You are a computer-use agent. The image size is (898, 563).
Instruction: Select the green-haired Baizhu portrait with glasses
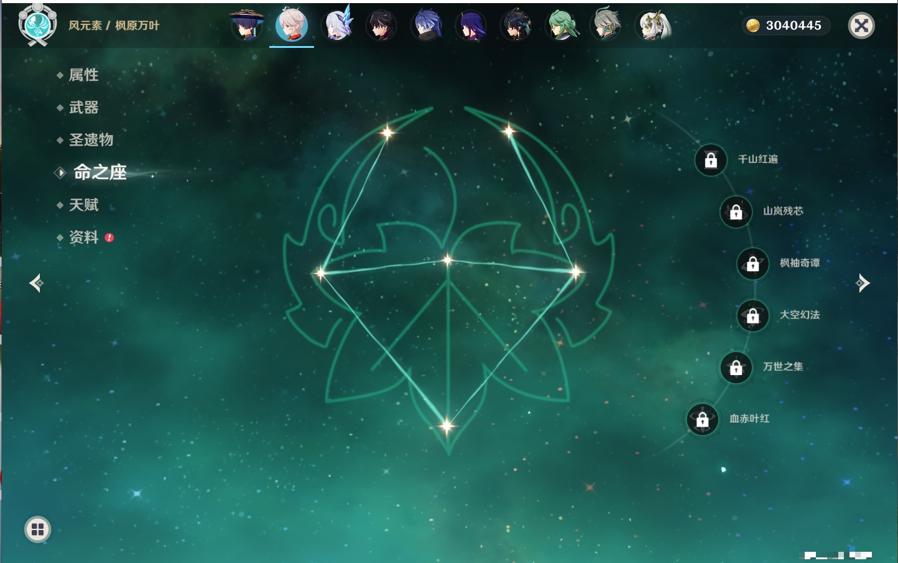pyautogui.click(x=562, y=26)
